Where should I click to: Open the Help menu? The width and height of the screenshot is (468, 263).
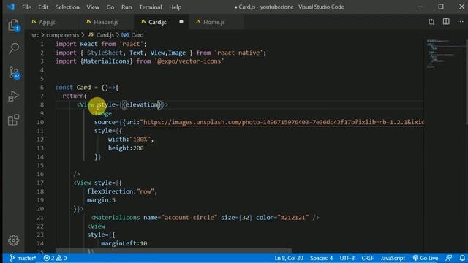(175, 7)
